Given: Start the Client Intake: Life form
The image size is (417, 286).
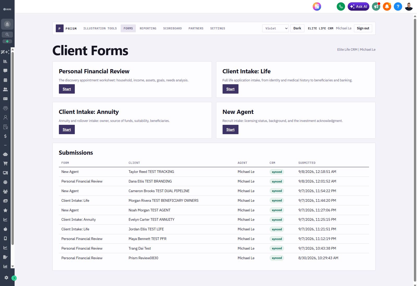Looking at the screenshot, I should [230, 89].
